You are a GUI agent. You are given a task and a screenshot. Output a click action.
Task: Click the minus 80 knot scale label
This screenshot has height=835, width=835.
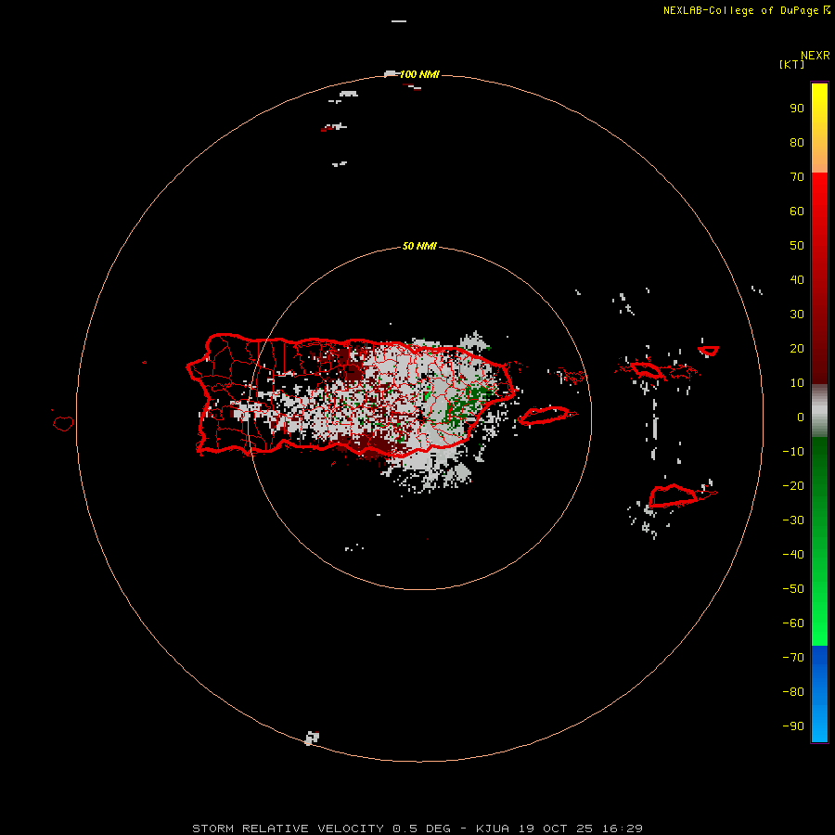[793, 692]
